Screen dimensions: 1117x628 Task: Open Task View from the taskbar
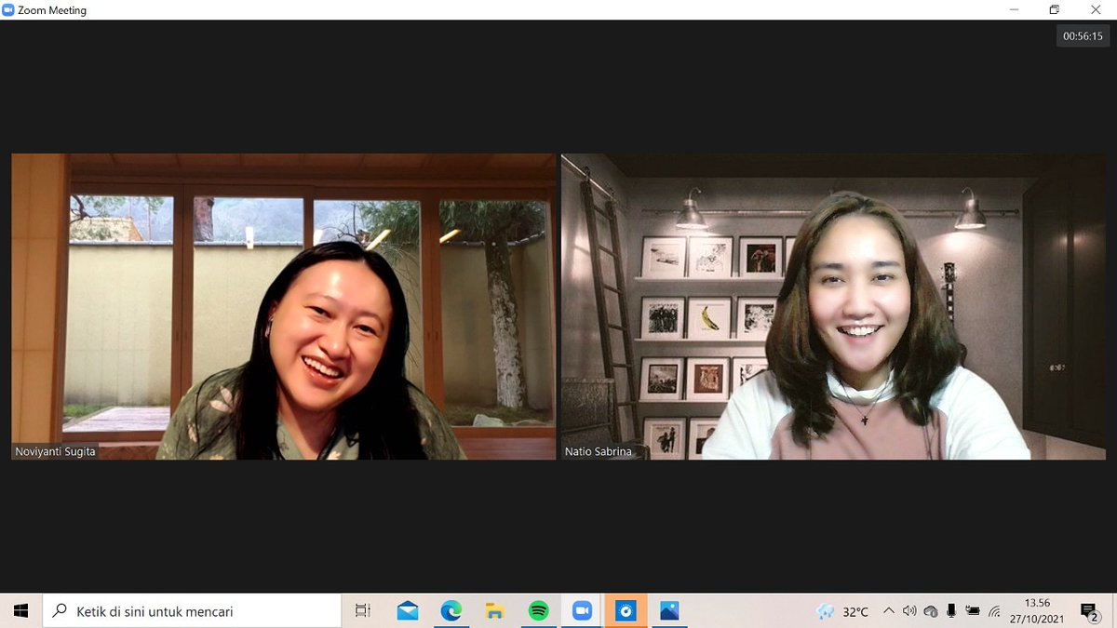pyautogui.click(x=363, y=611)
